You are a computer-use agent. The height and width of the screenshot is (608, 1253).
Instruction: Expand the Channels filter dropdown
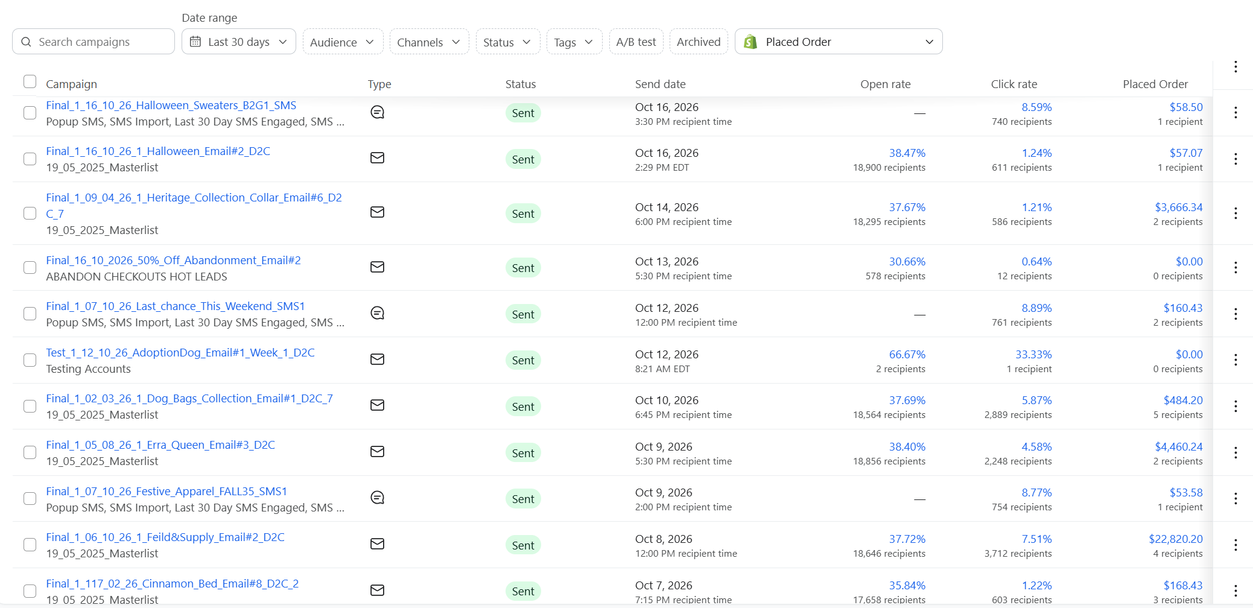pos(429,42)
